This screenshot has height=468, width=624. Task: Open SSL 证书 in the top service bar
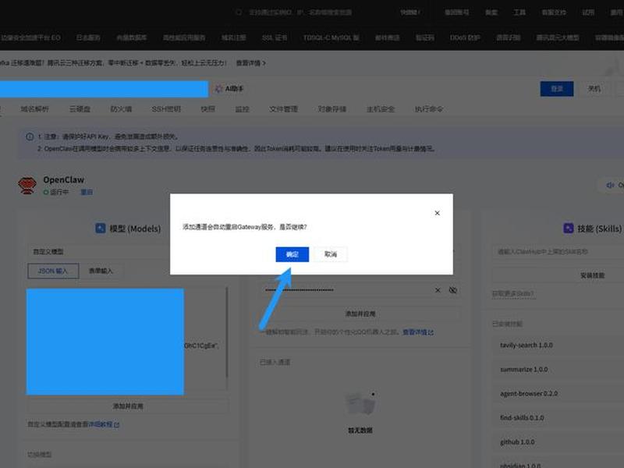(275, 37)
